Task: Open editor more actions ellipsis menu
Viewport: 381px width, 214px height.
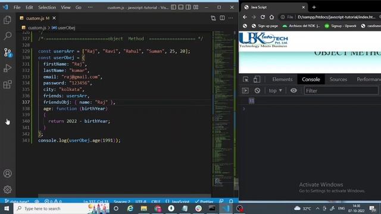Action: [x=230, y=18]
